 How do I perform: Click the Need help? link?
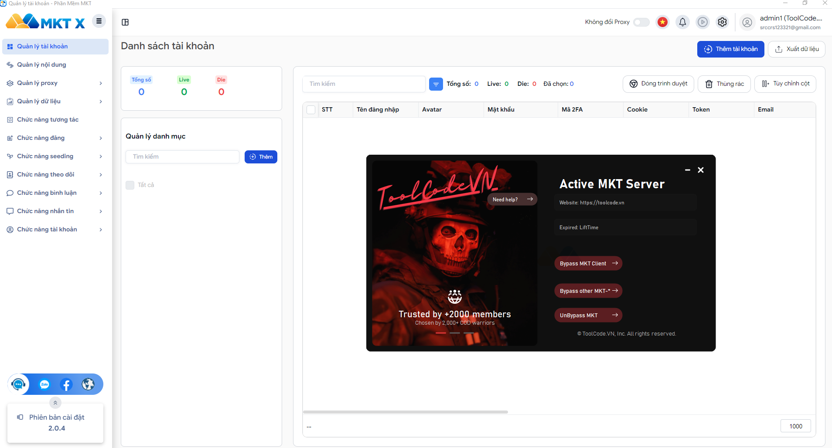[x=512, y=199]
